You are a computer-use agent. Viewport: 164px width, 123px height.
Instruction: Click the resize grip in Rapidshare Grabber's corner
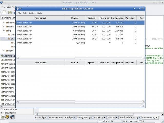coord(142,105)
